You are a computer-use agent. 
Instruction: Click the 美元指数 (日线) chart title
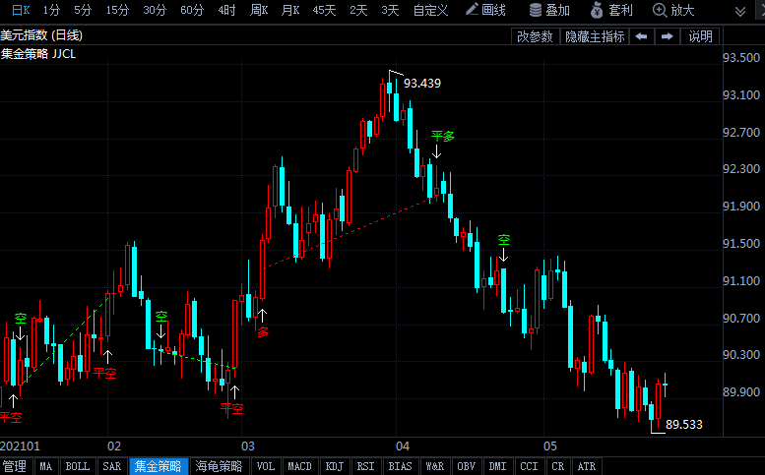click(41, 35)
